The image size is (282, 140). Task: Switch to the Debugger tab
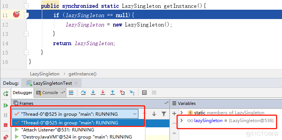point(22,93)
